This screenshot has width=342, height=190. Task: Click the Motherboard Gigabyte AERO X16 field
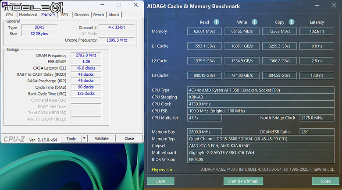[260, 153]
